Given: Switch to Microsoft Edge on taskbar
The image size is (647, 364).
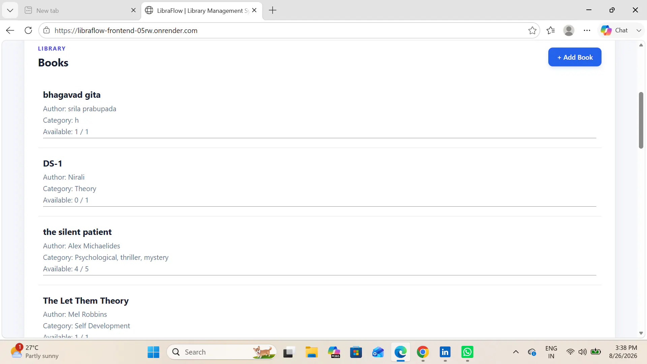Looking at the screenshot, I should coord(401,352).
